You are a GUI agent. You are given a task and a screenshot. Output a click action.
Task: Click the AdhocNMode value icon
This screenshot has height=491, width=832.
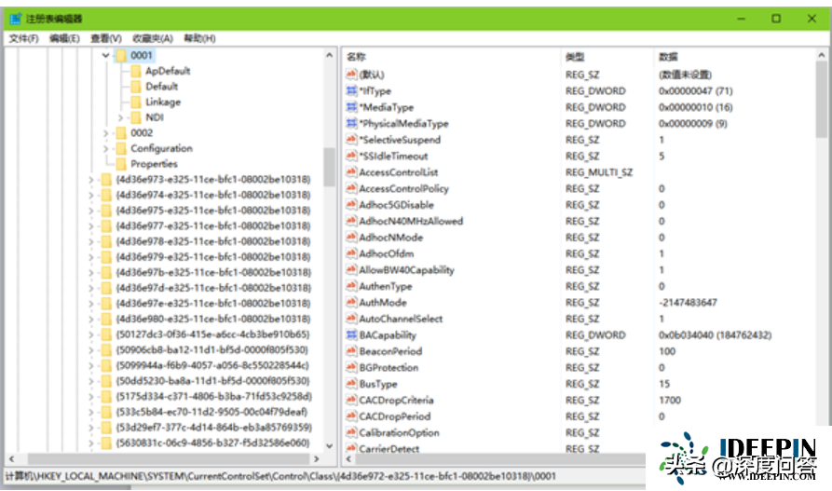351,238
